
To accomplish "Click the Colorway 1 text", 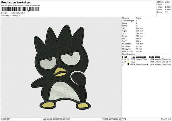I will (15, 15).
